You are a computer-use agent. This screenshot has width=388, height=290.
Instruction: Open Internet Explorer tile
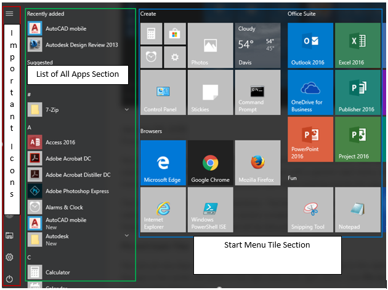coord(163,210)
